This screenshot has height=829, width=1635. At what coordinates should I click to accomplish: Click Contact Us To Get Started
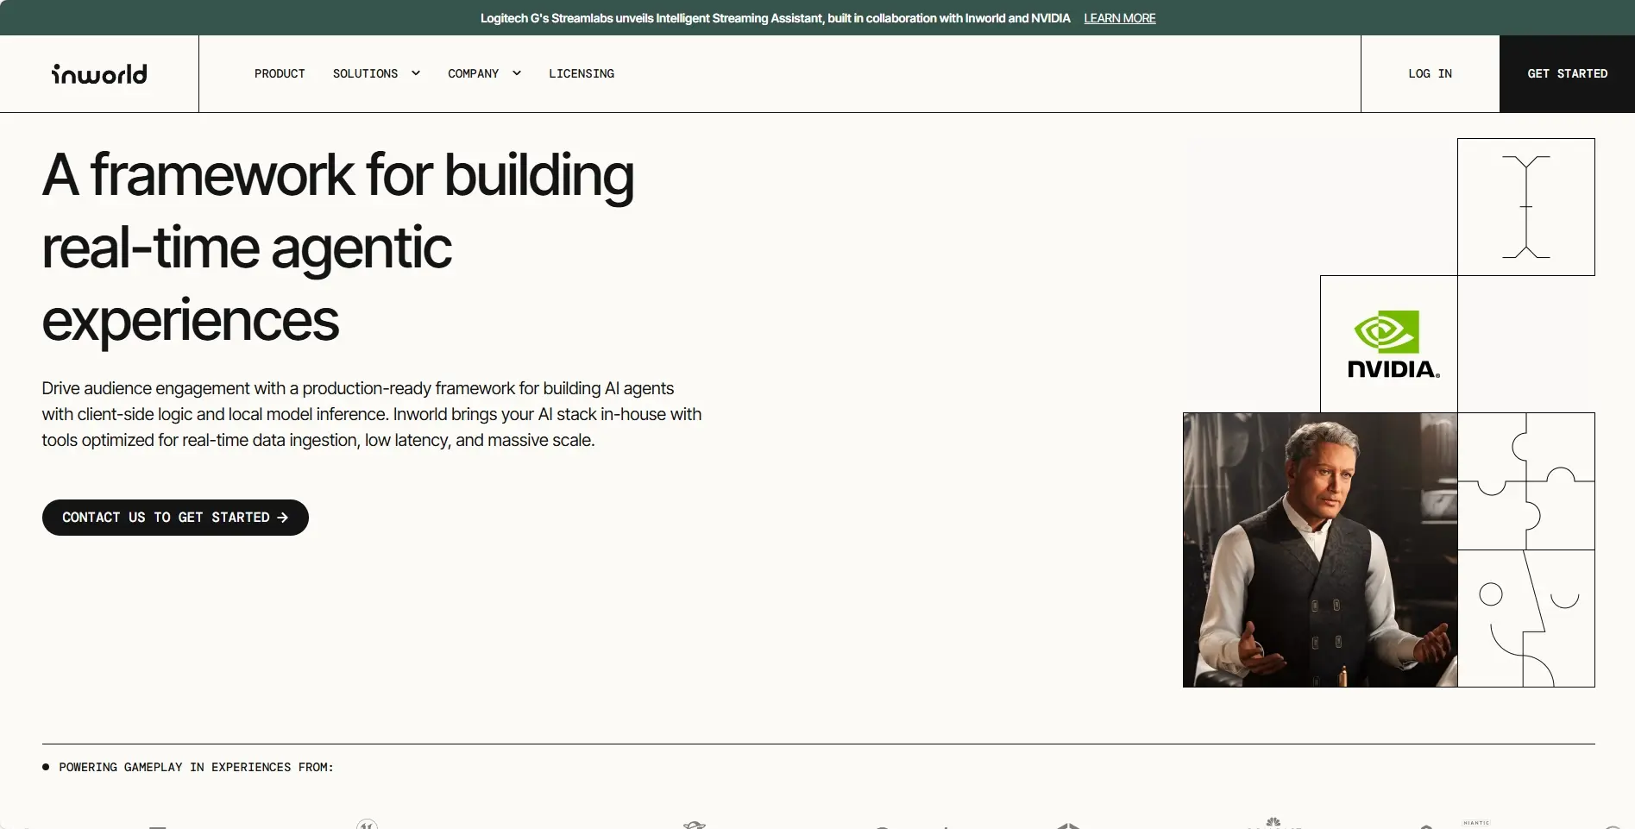pos(175,518)
